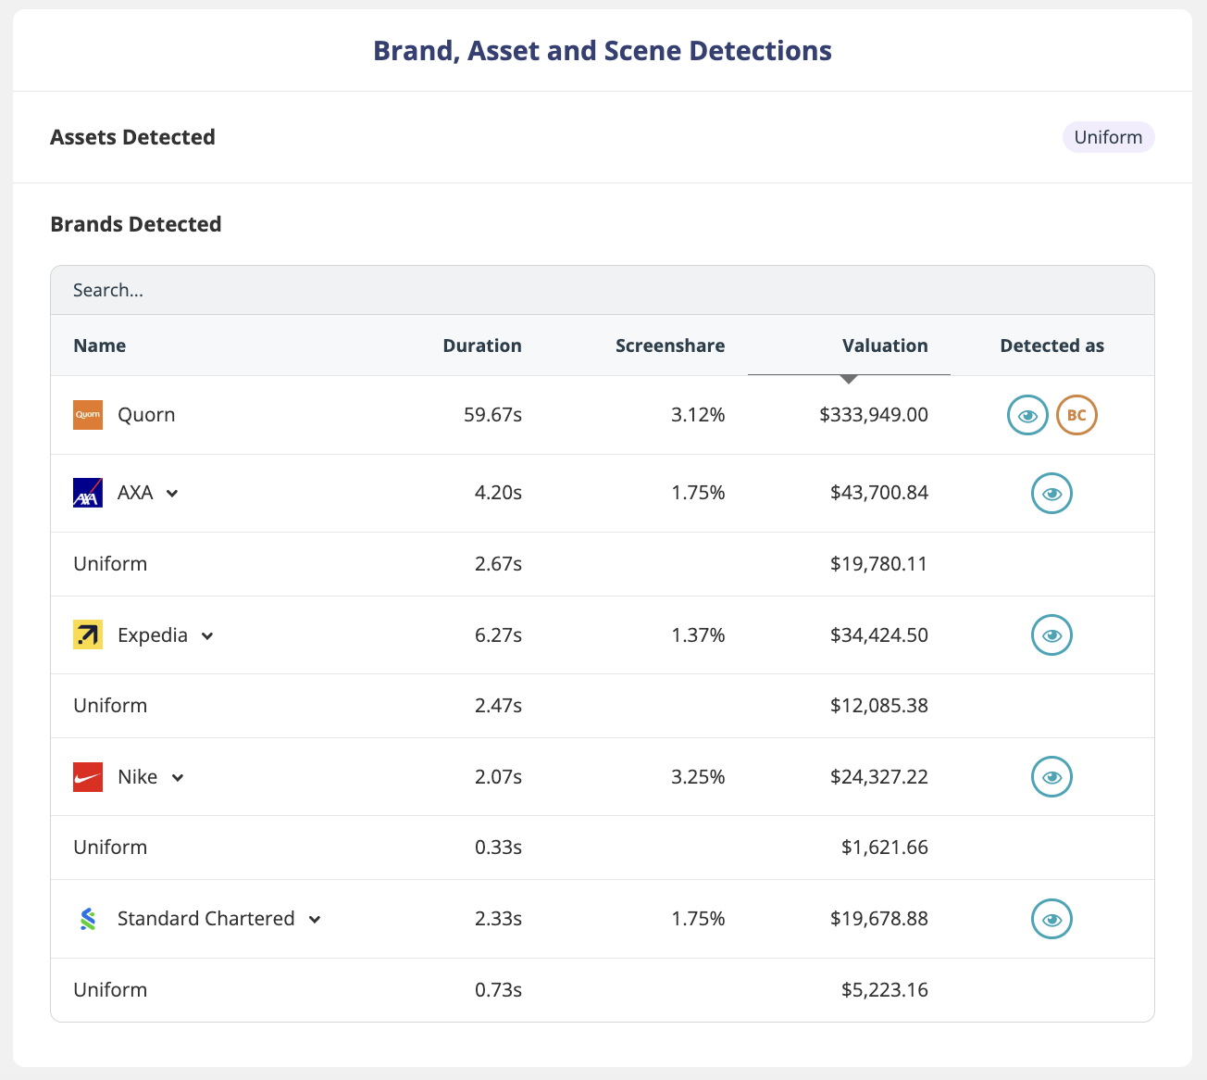
Task: Click the Uniform asset tag
Action: [x=1108, y=137]
